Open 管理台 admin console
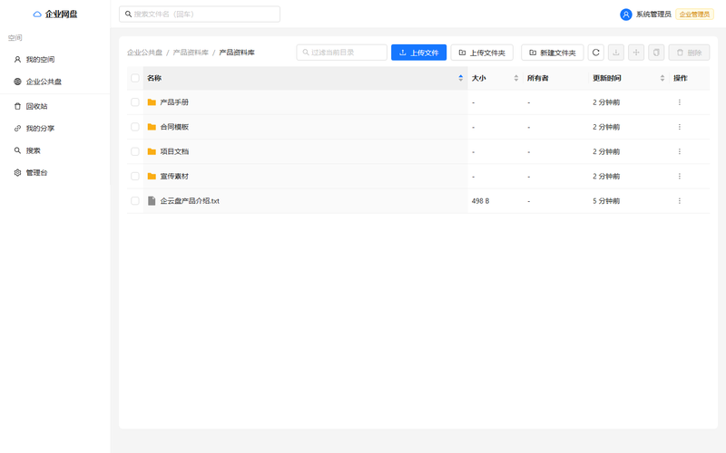 click(54, 173)
